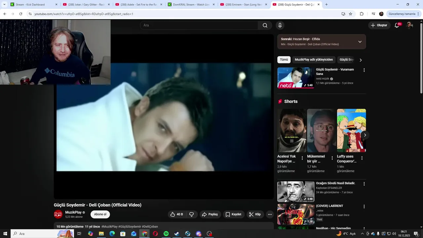The height and width of the screenshot is (238, 423).
Task: Open a new Chrome tab
Action: (x=327, y=5)
